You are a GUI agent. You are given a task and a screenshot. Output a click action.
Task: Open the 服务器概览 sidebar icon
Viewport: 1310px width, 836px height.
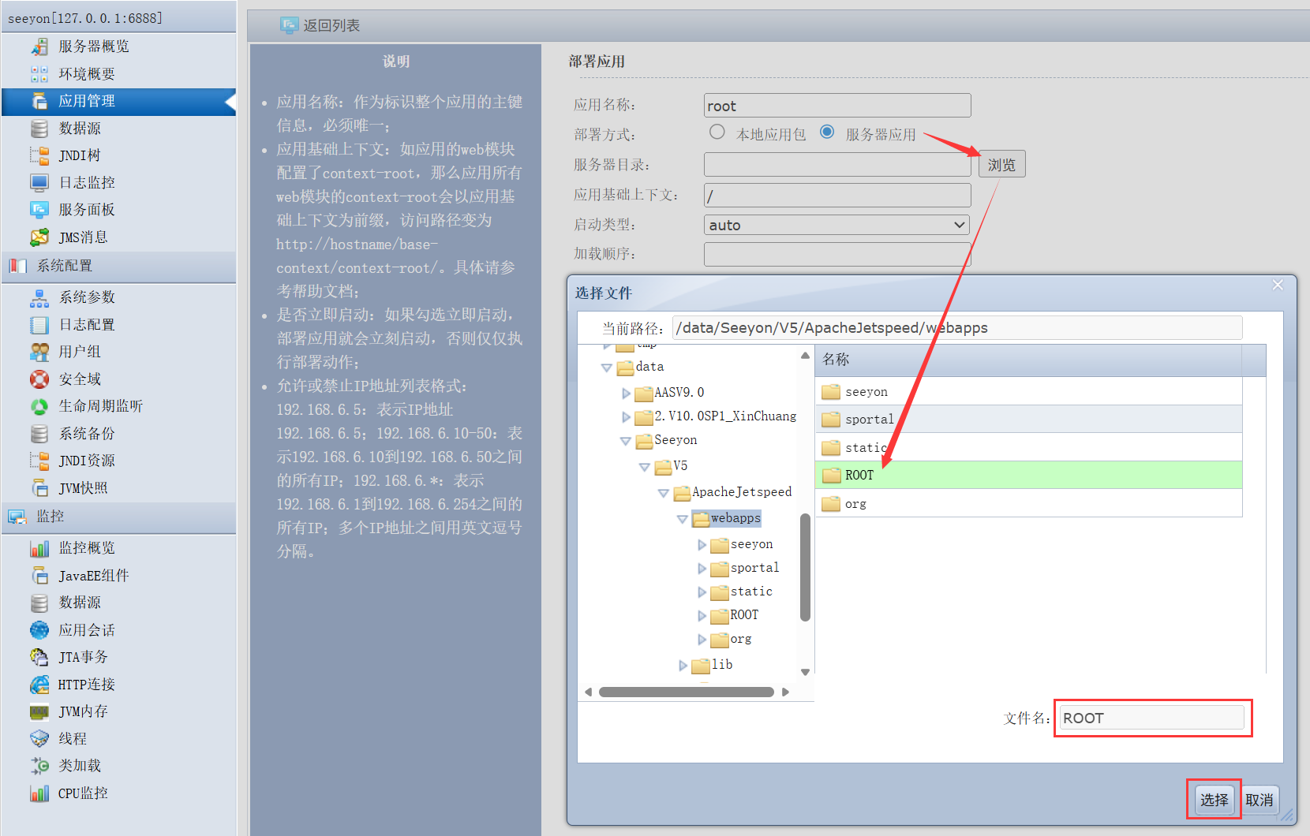(39, 47)
